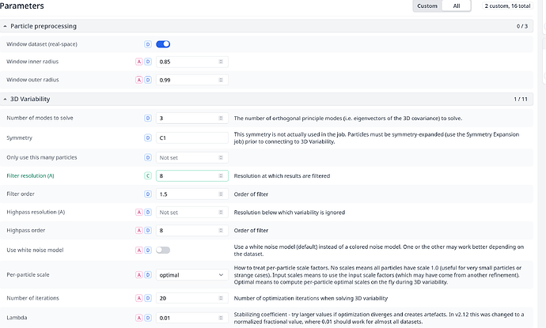Disable the Window dataset (real-space) toggle
The height and width of the screenshot is (328, 546).
tap(163, 44)
